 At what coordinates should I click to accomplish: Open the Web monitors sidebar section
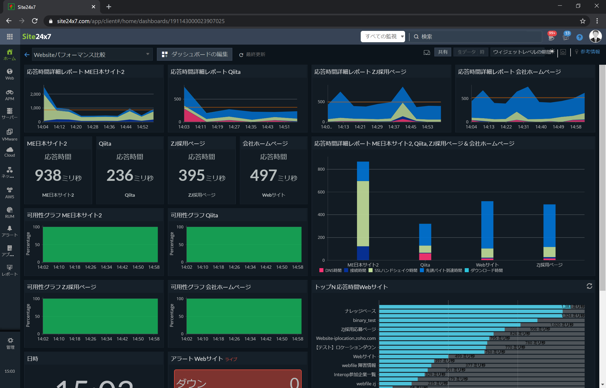(10, 74)
